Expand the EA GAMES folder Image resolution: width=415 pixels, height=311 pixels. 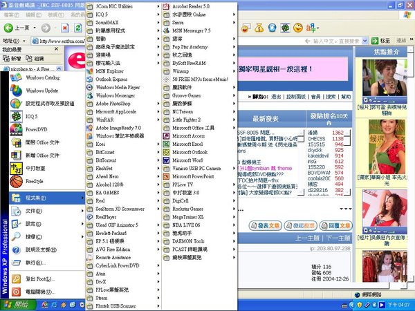click(124, 193)
